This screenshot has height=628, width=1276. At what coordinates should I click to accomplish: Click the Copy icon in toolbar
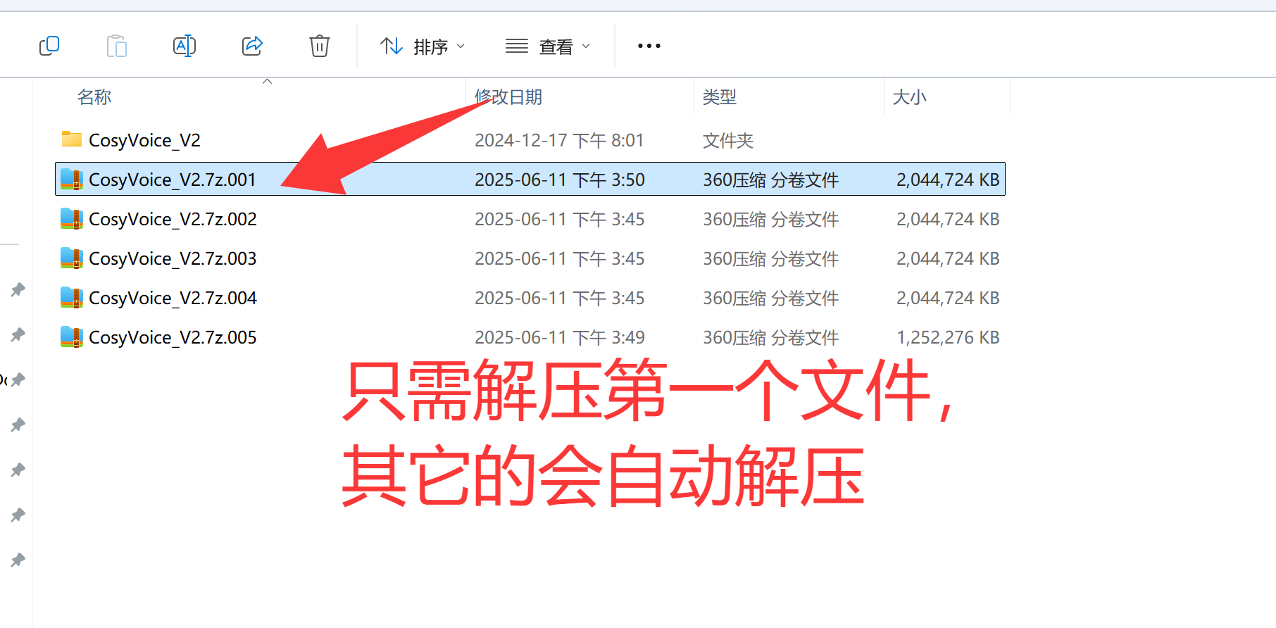49,46
